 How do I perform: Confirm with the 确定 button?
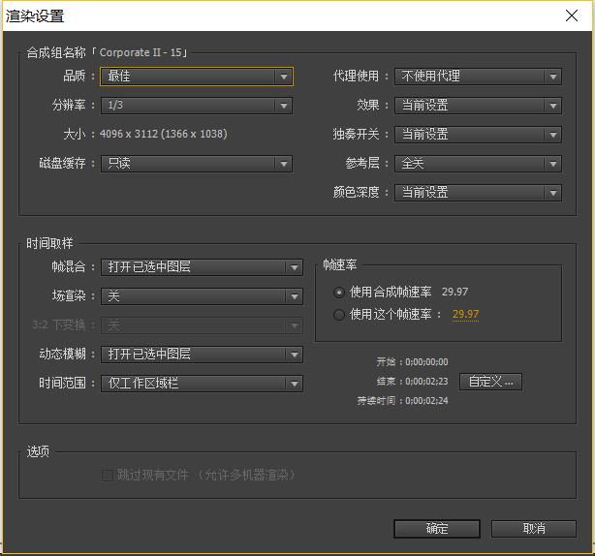pyautogui.click(x=437, y=528)
